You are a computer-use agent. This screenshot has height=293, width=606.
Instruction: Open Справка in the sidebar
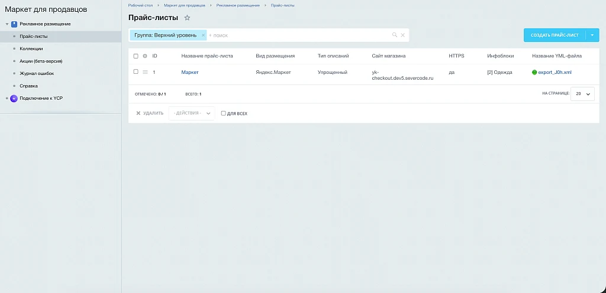coord(28,86)
